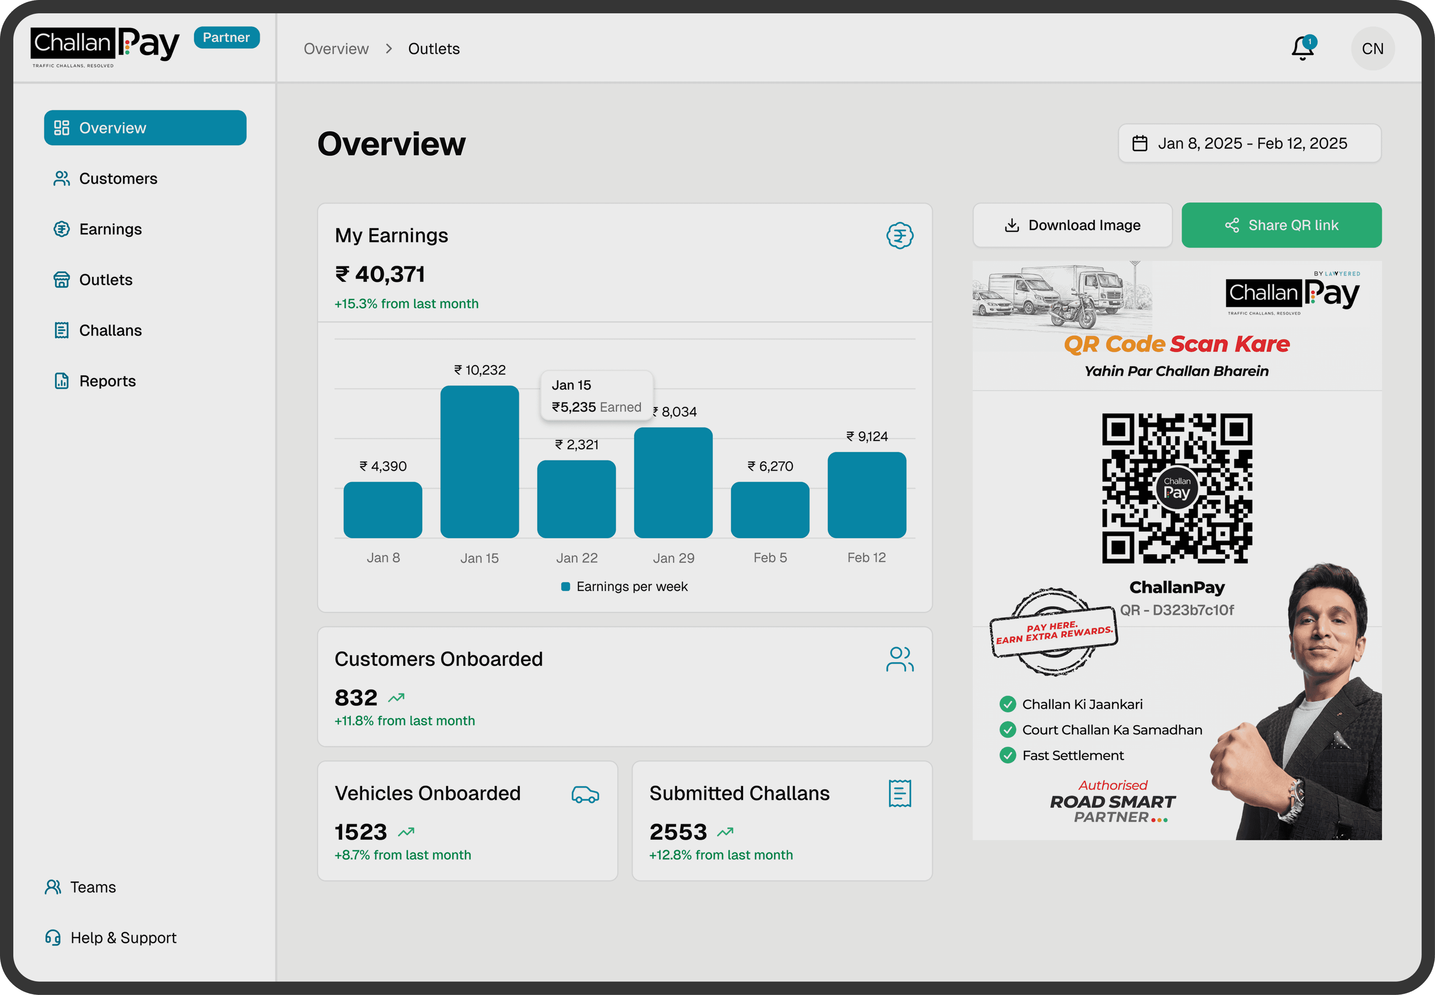The image size is (1435, 995).
Task: Click the people icon in Customers Onboarded
Action: click(x=900, y=659)
